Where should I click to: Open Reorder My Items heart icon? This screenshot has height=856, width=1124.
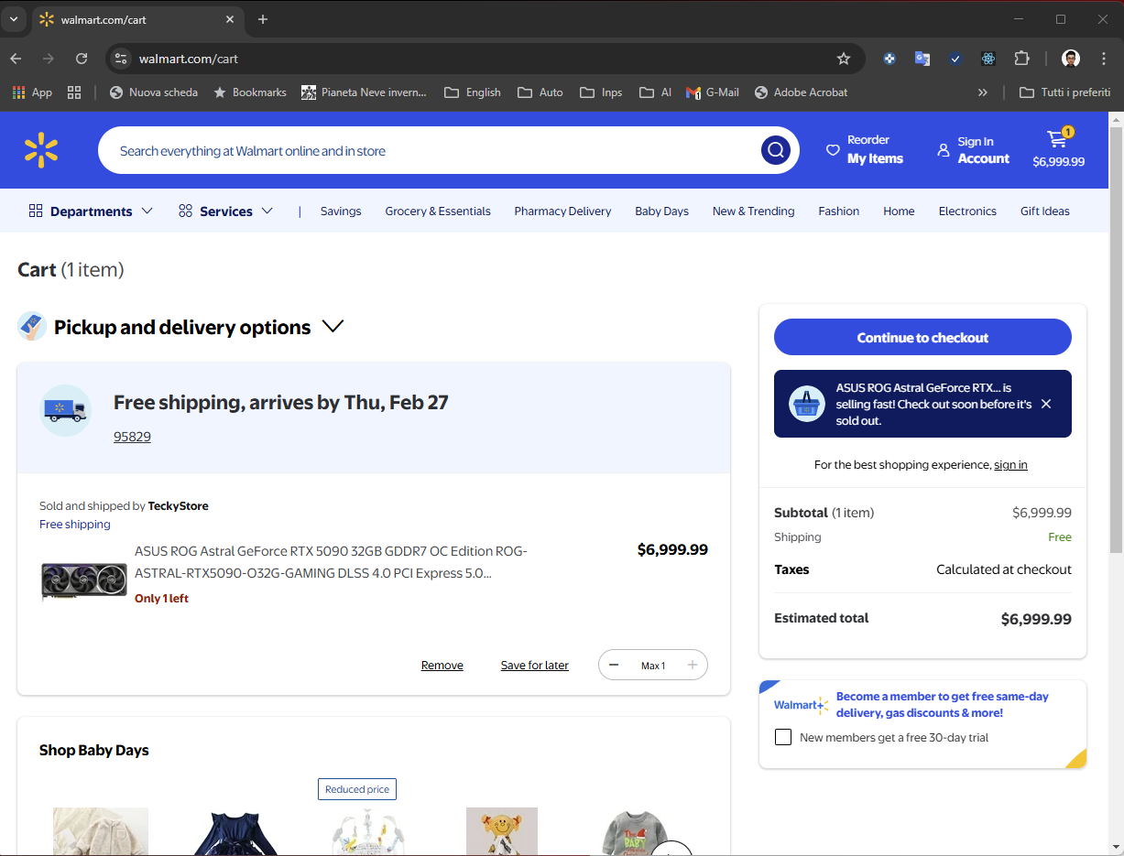pos(833,150)
